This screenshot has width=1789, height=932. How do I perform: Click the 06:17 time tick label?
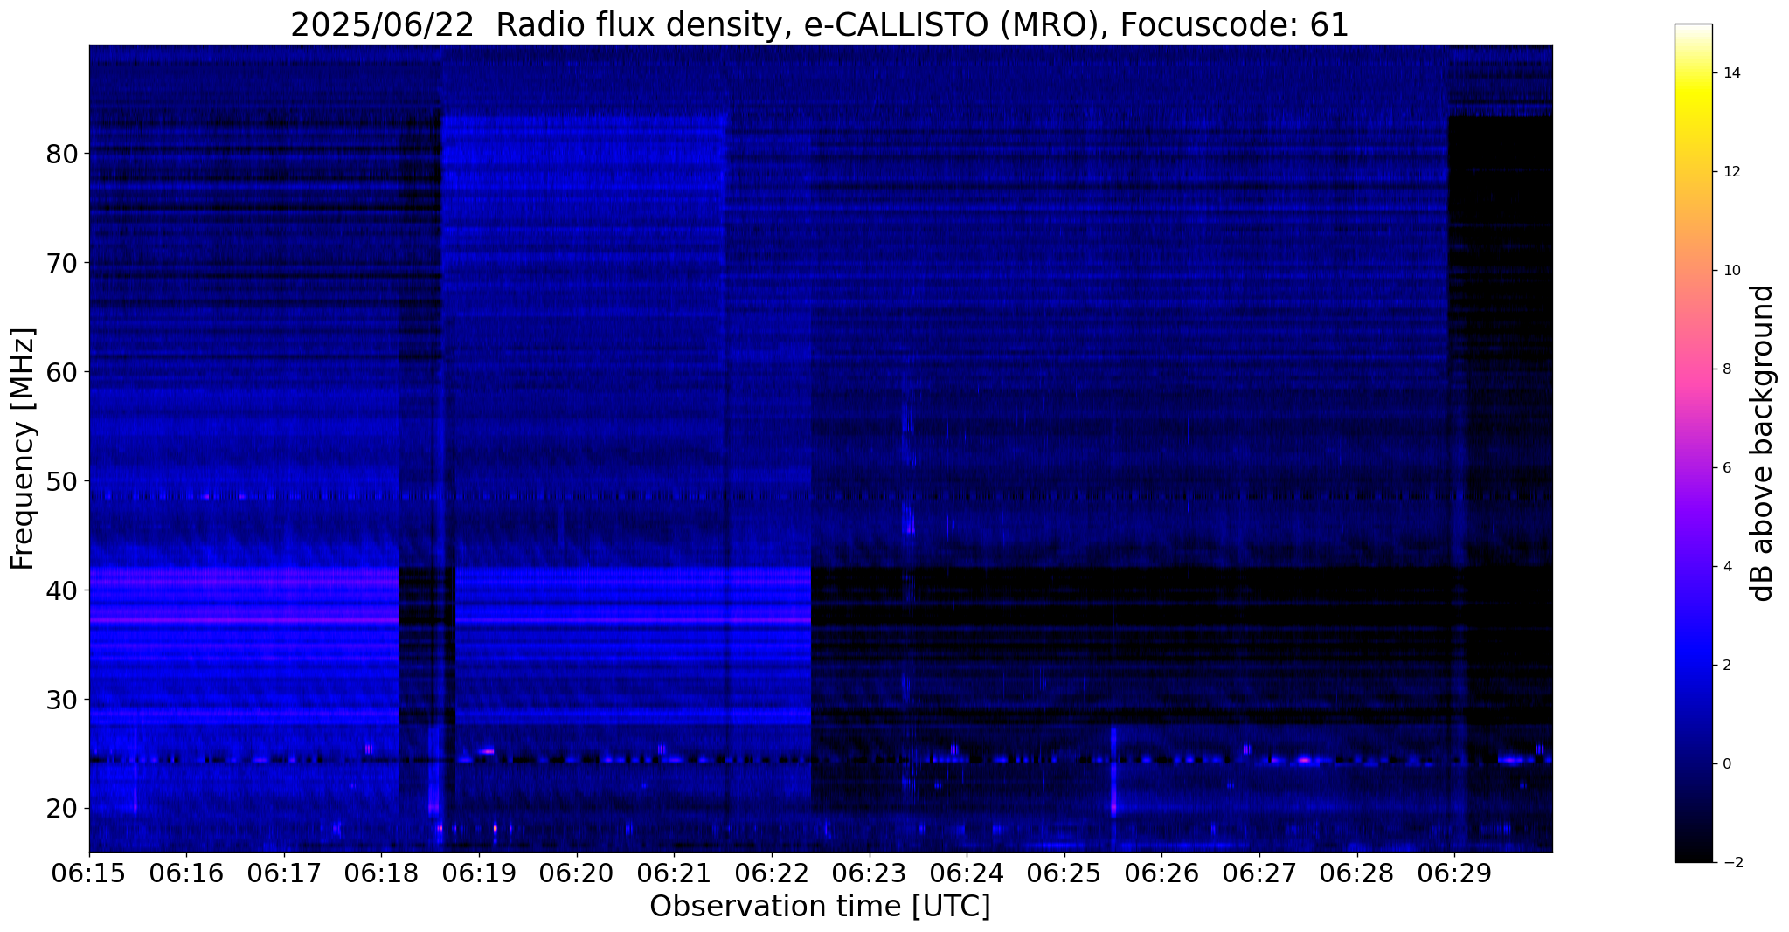coord(283,873)
